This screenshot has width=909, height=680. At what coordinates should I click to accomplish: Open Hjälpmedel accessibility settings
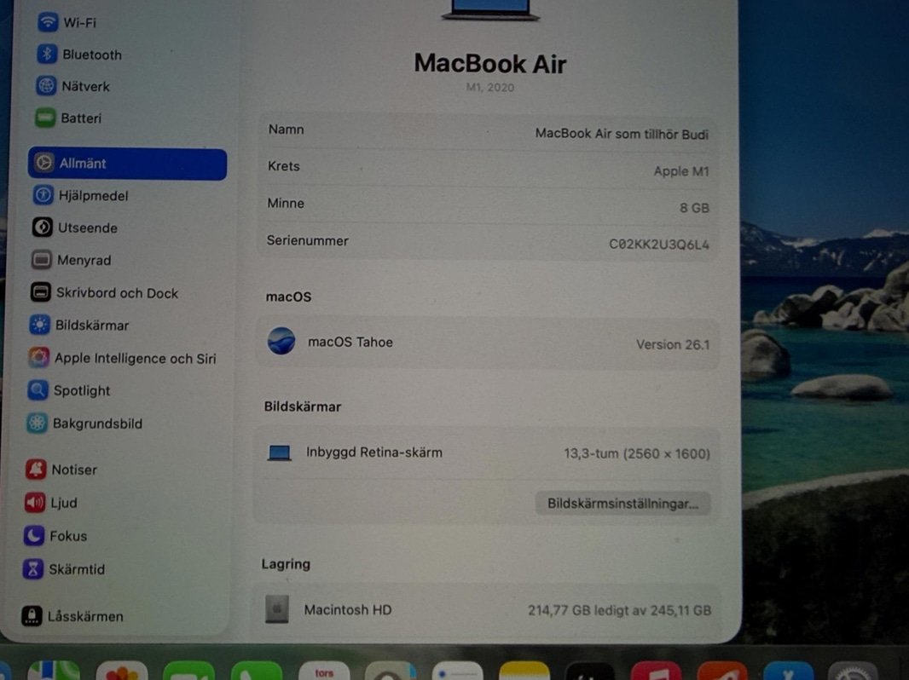click(80, 196)
